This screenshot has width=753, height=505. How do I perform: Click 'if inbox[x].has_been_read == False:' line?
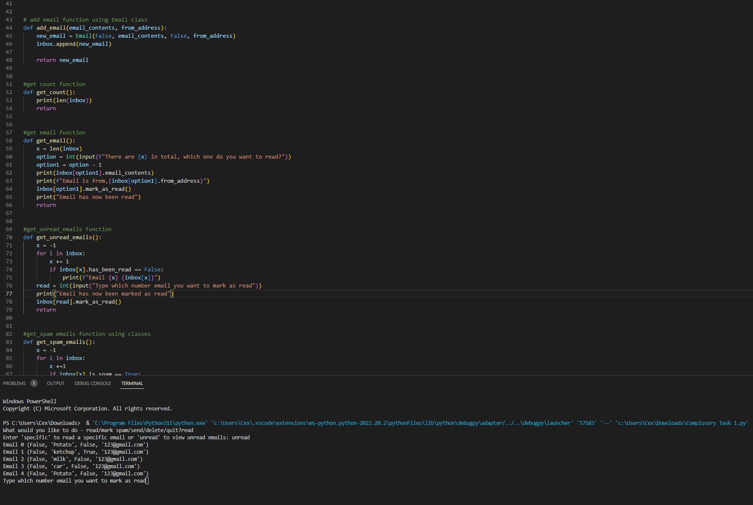107,270
